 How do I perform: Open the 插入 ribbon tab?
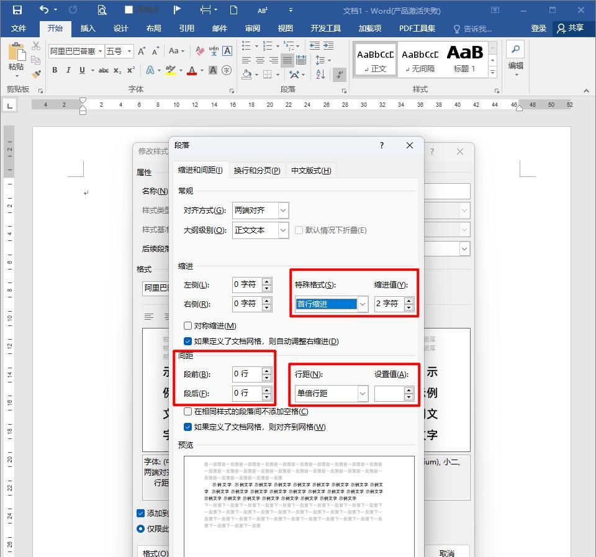coord(88,29)
